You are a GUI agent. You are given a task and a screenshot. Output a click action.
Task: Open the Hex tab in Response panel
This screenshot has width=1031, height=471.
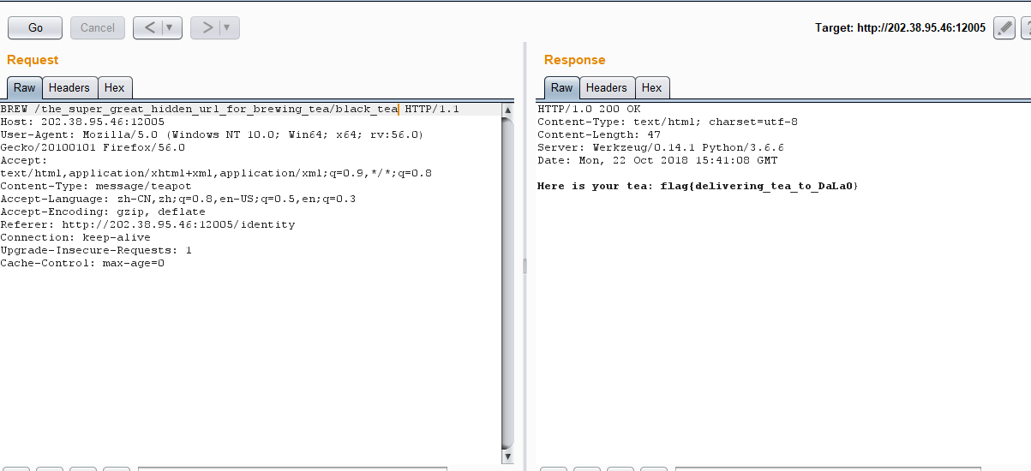652,87
